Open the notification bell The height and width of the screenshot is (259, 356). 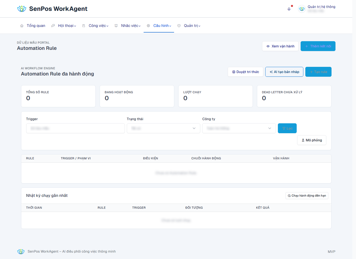tap(289, 9)
